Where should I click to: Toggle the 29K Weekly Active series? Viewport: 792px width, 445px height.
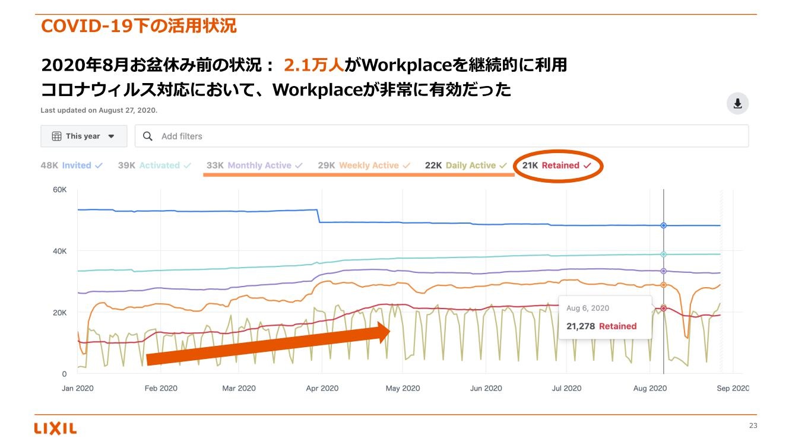pyautogui.click(x=364, y=166)
